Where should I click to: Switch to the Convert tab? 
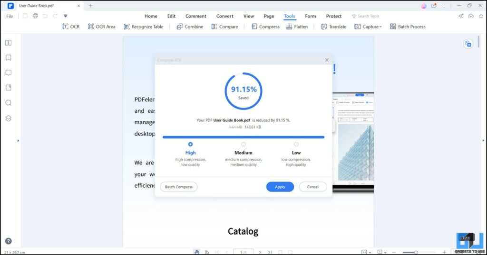click(225, 16)
